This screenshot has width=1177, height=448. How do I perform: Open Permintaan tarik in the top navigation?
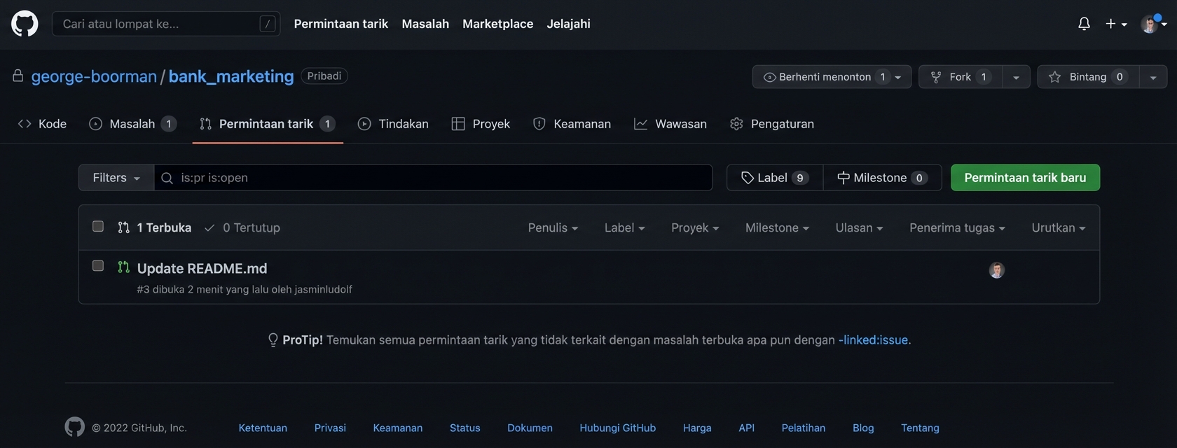click(x=340, y=24)
